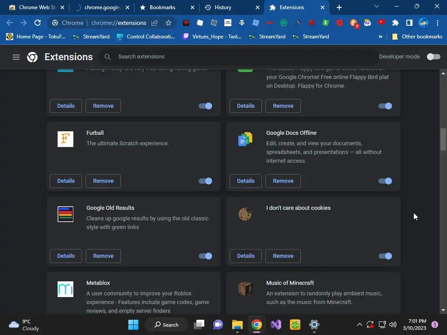Click the Google Docs Offline extension icon

click(x=245, y=139)
